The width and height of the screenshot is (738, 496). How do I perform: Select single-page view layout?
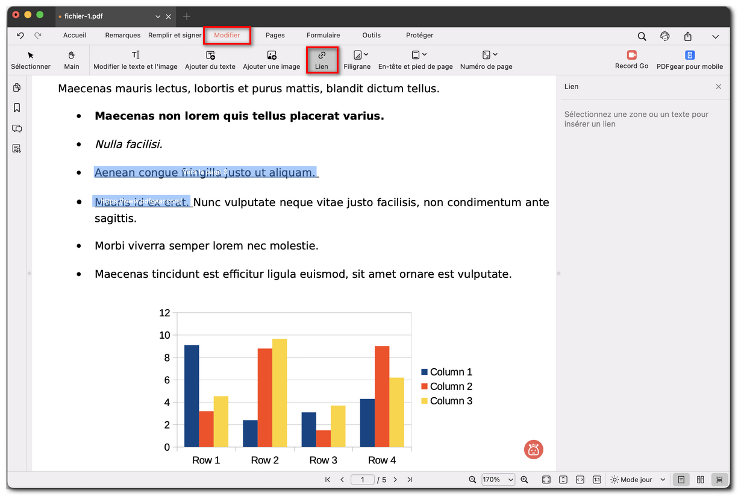681,480
